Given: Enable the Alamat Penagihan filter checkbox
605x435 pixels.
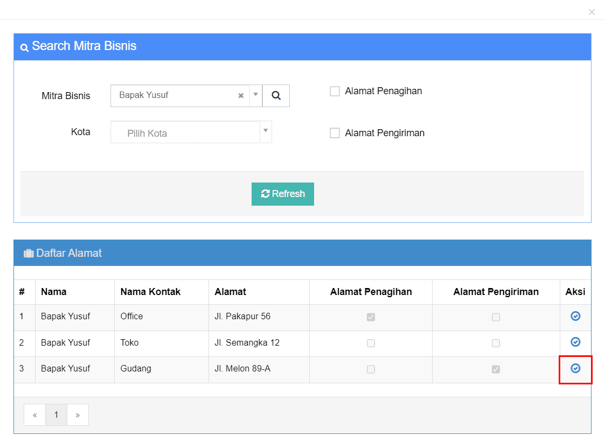Looking at the screenshot, I should point(335,91).
